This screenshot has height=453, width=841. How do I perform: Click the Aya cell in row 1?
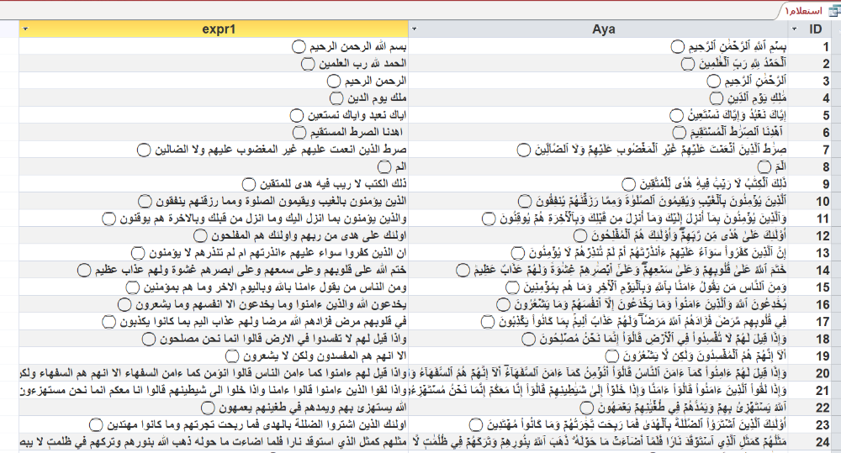(x=598, y=46)
